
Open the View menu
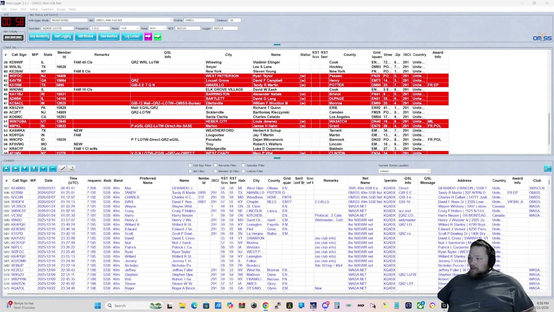13,9
